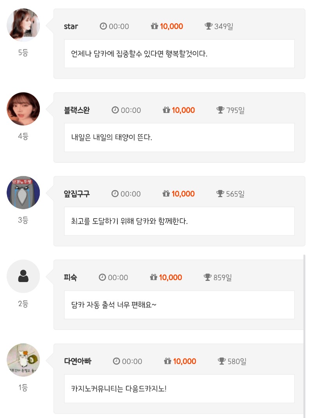The width and height of the screenshot is (312, 418).
Task: Click the trophy icon next to 859일
Action: coord(207,277)
